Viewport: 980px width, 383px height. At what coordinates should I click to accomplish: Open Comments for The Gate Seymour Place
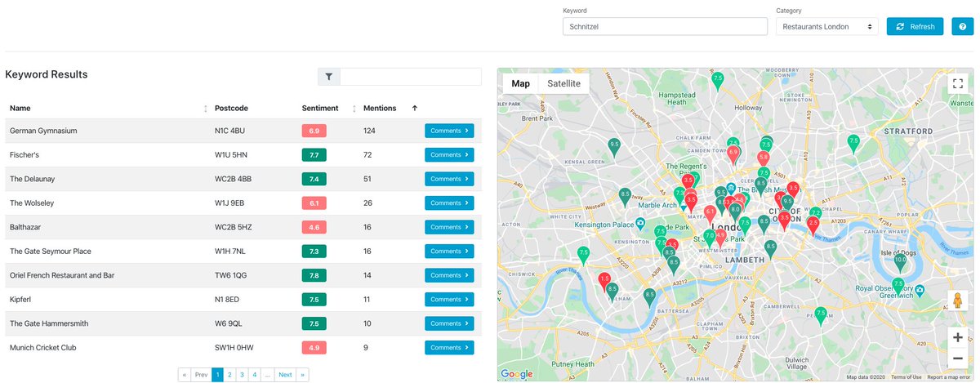(x=449, y=252)
